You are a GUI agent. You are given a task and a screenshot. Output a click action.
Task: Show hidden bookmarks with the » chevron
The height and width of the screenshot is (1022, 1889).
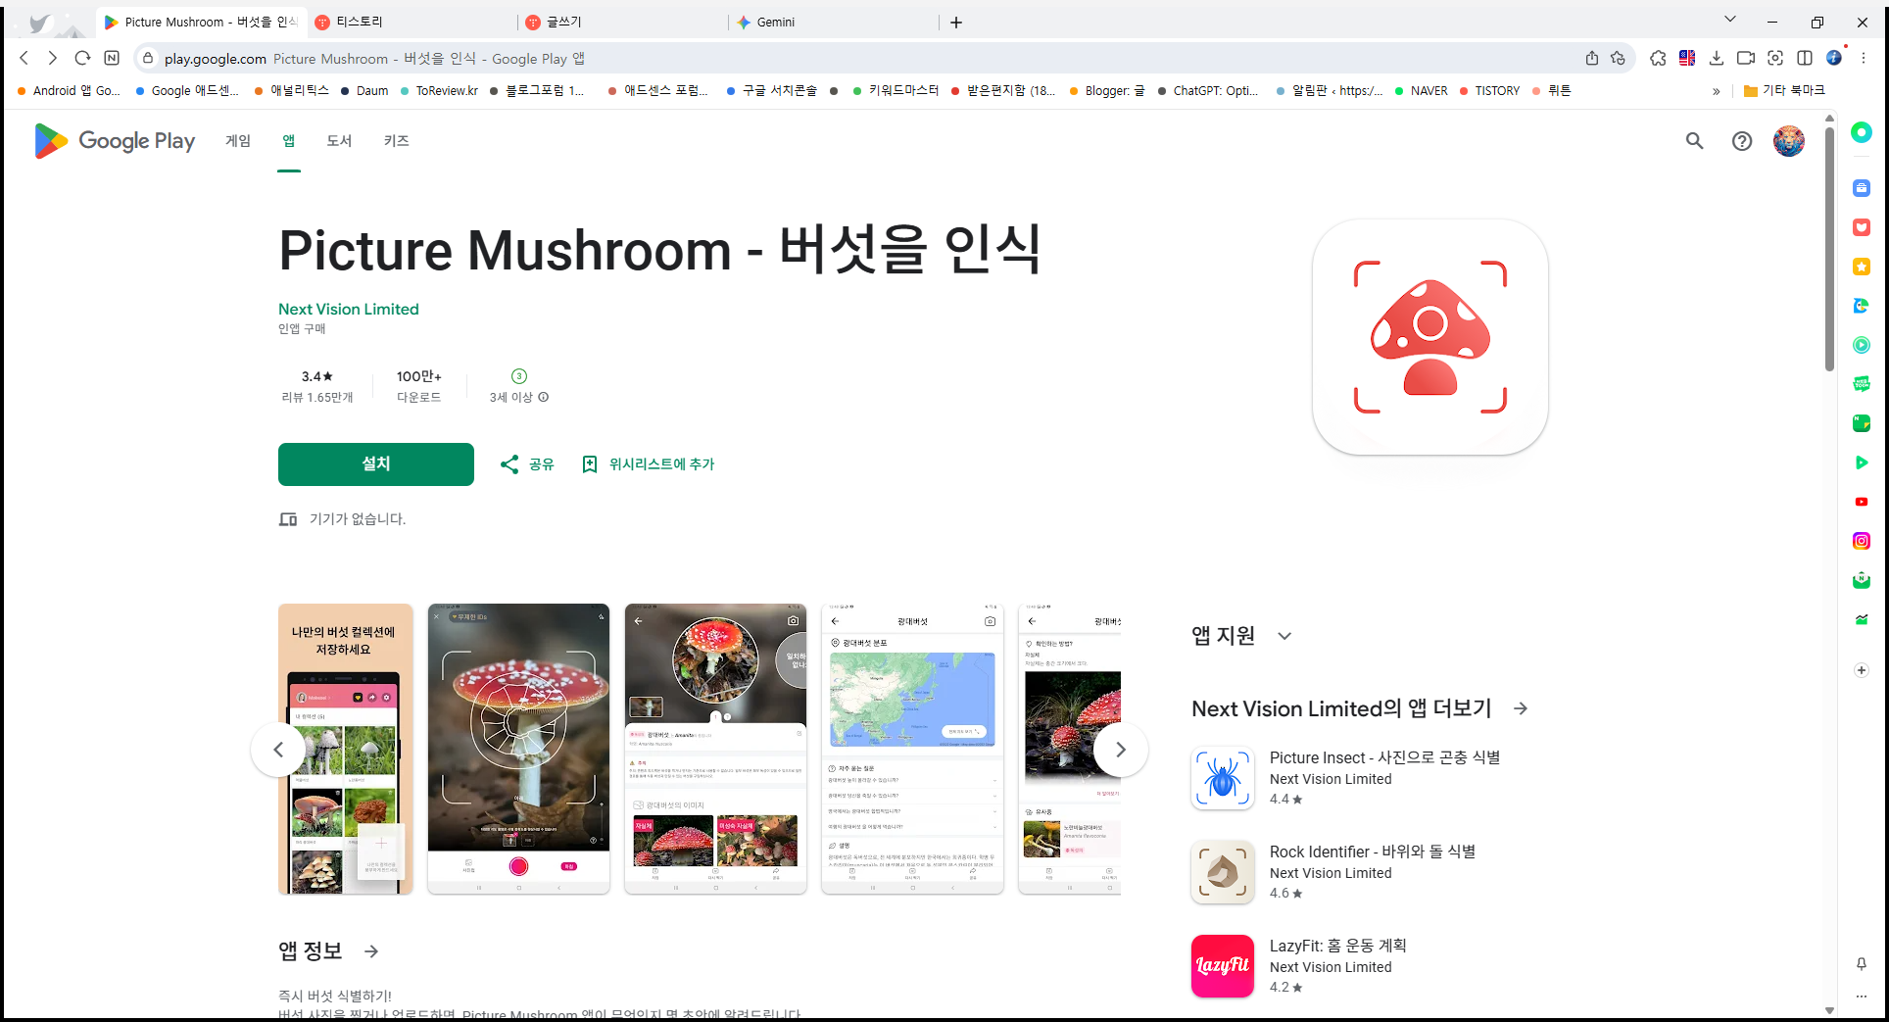(1716, 90)
